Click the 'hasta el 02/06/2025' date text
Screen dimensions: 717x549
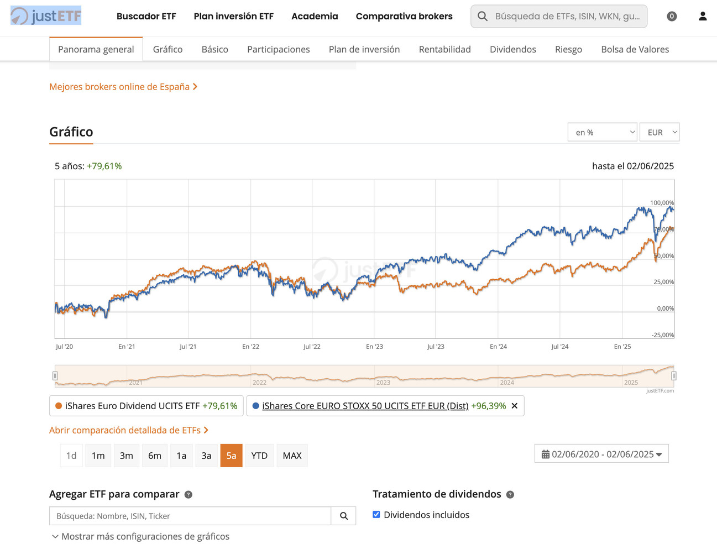(x=633, y=166)
